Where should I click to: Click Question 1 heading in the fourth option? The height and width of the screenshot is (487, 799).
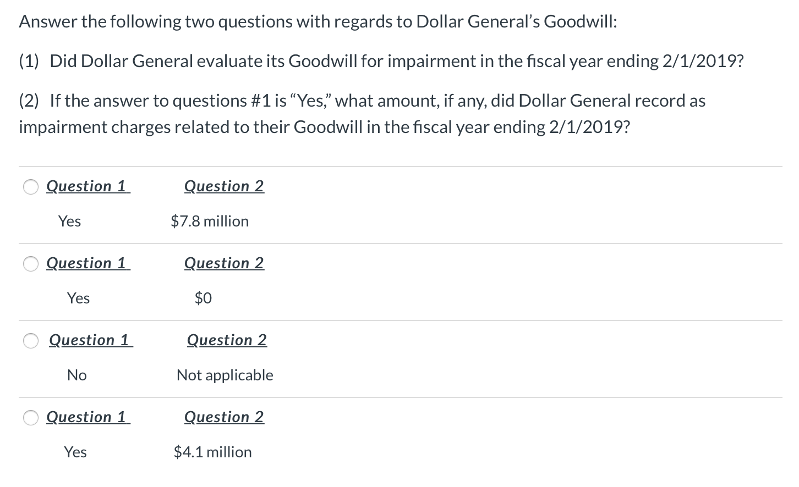(x=87, y=417)
